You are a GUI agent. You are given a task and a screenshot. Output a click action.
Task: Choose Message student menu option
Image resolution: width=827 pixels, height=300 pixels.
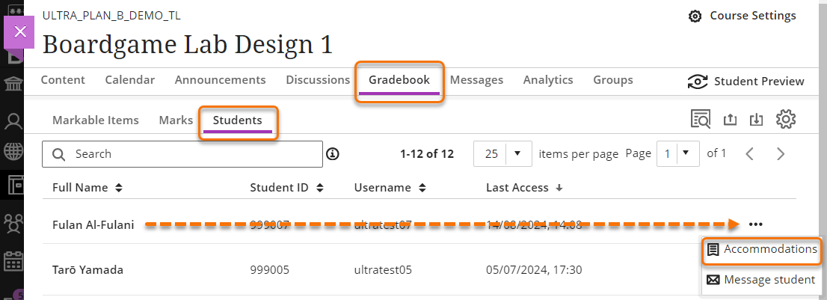point(761,280)
